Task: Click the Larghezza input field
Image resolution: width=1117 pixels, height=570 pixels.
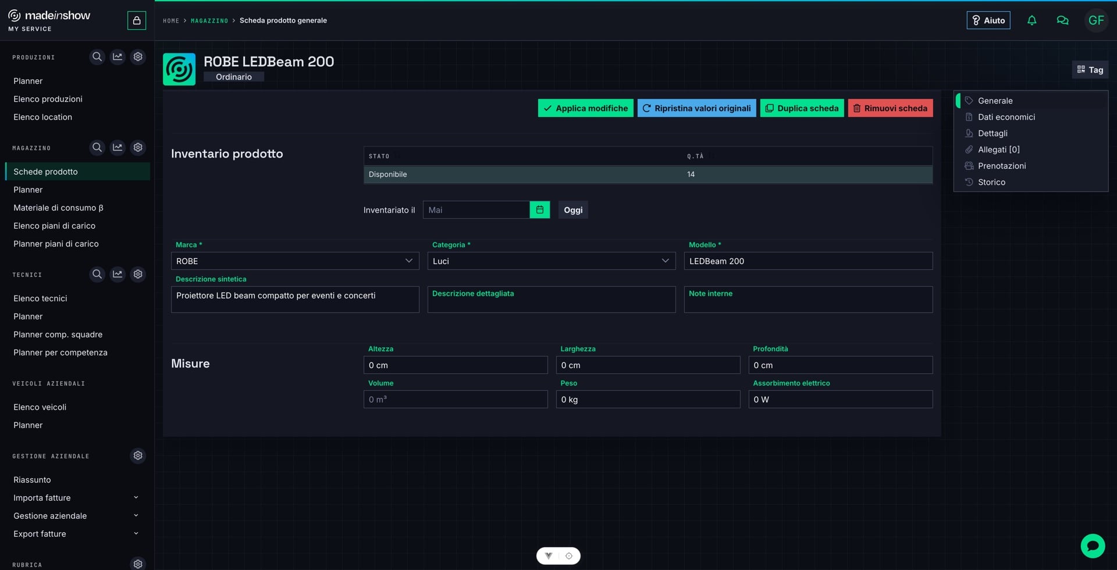Action: pos(648,365)
